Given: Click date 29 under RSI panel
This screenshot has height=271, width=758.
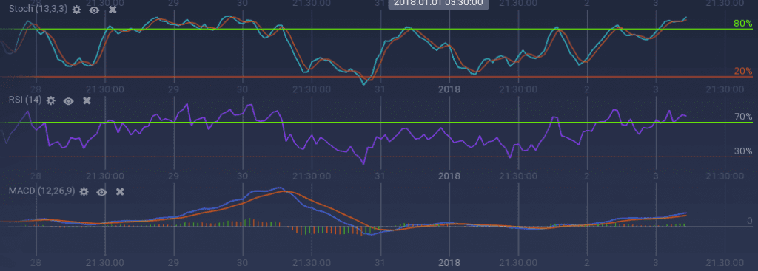Looking at the screenshot, I should pos(173,176).
